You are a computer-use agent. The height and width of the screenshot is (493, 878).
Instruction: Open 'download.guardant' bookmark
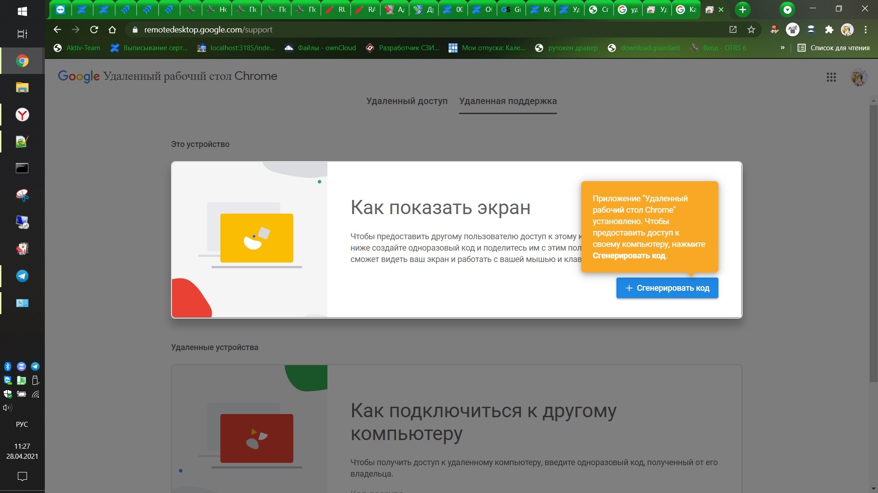(644, 48)
